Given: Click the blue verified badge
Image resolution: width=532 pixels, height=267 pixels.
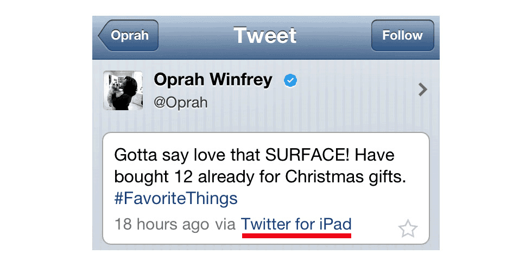Looking at the screenshot, I should [x=290, y=81].
